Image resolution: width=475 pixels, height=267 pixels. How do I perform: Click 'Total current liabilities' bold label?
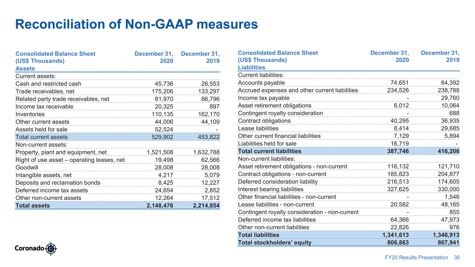(270, 151)
